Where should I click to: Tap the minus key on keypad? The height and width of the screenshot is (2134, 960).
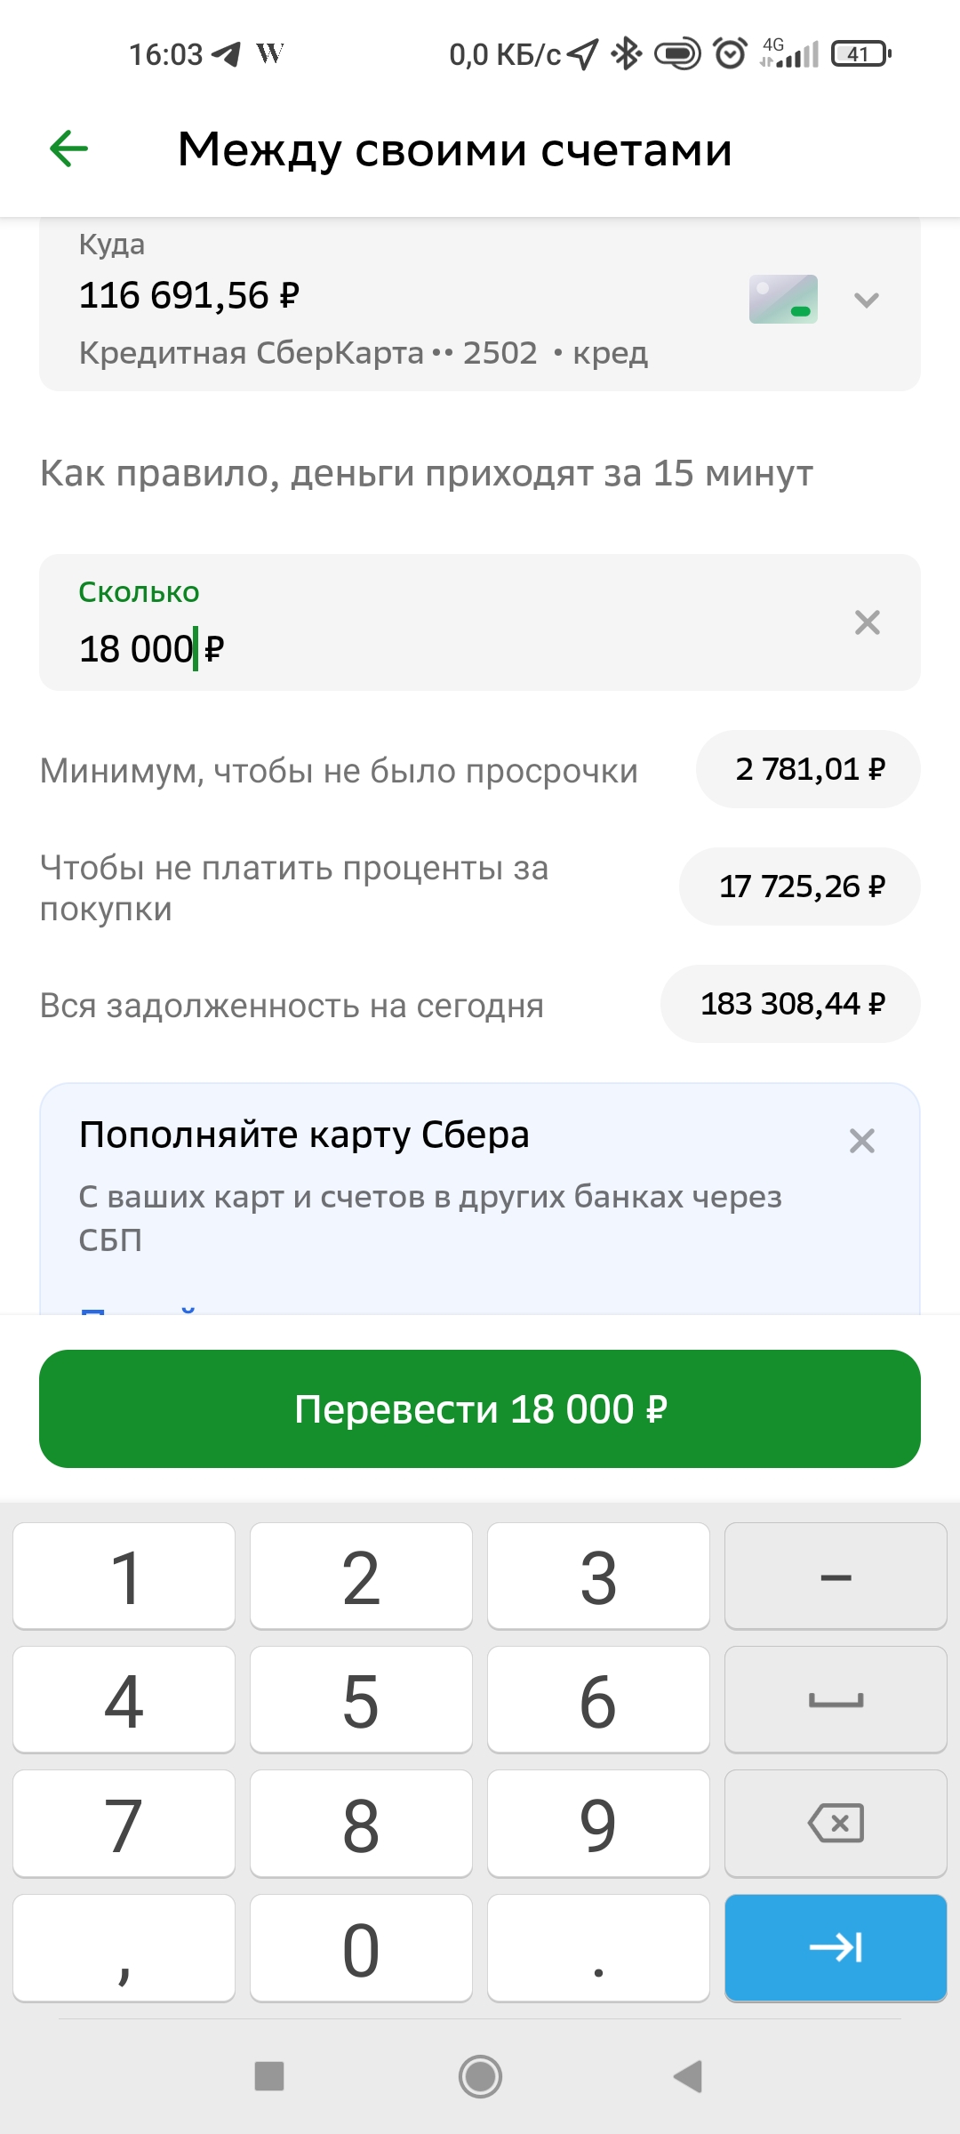point(836,1576)
